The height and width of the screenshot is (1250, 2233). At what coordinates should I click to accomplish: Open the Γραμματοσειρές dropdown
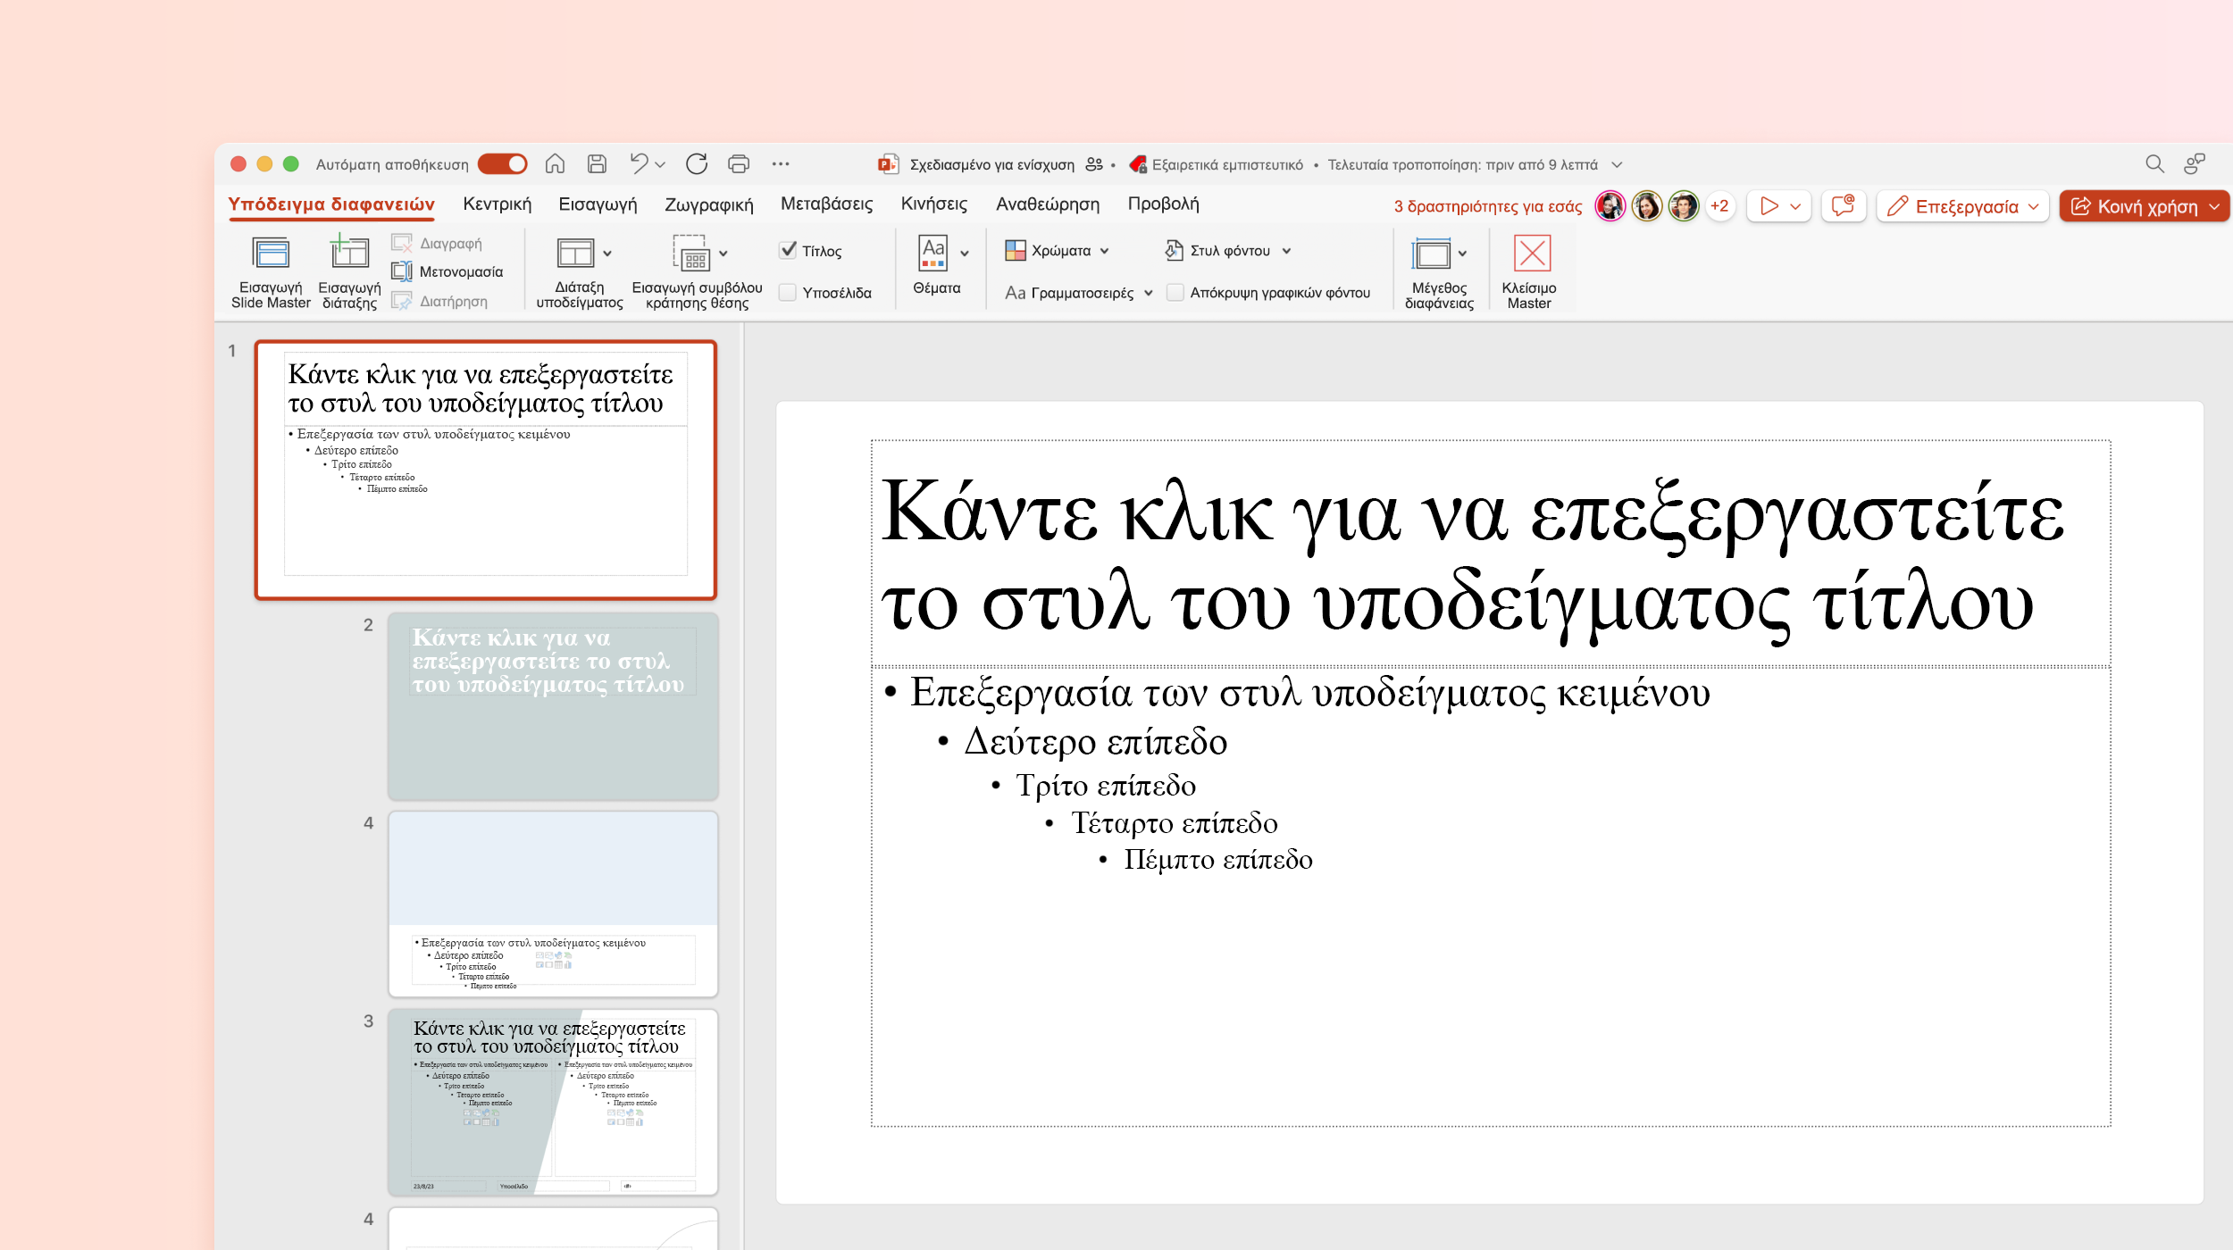[1149, 293]
